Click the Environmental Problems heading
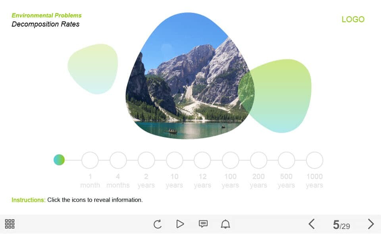 click(47, 15)
